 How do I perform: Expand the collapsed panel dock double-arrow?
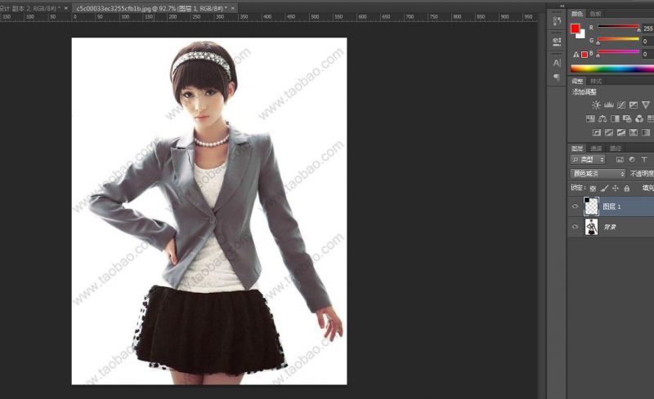pos(562,4)
